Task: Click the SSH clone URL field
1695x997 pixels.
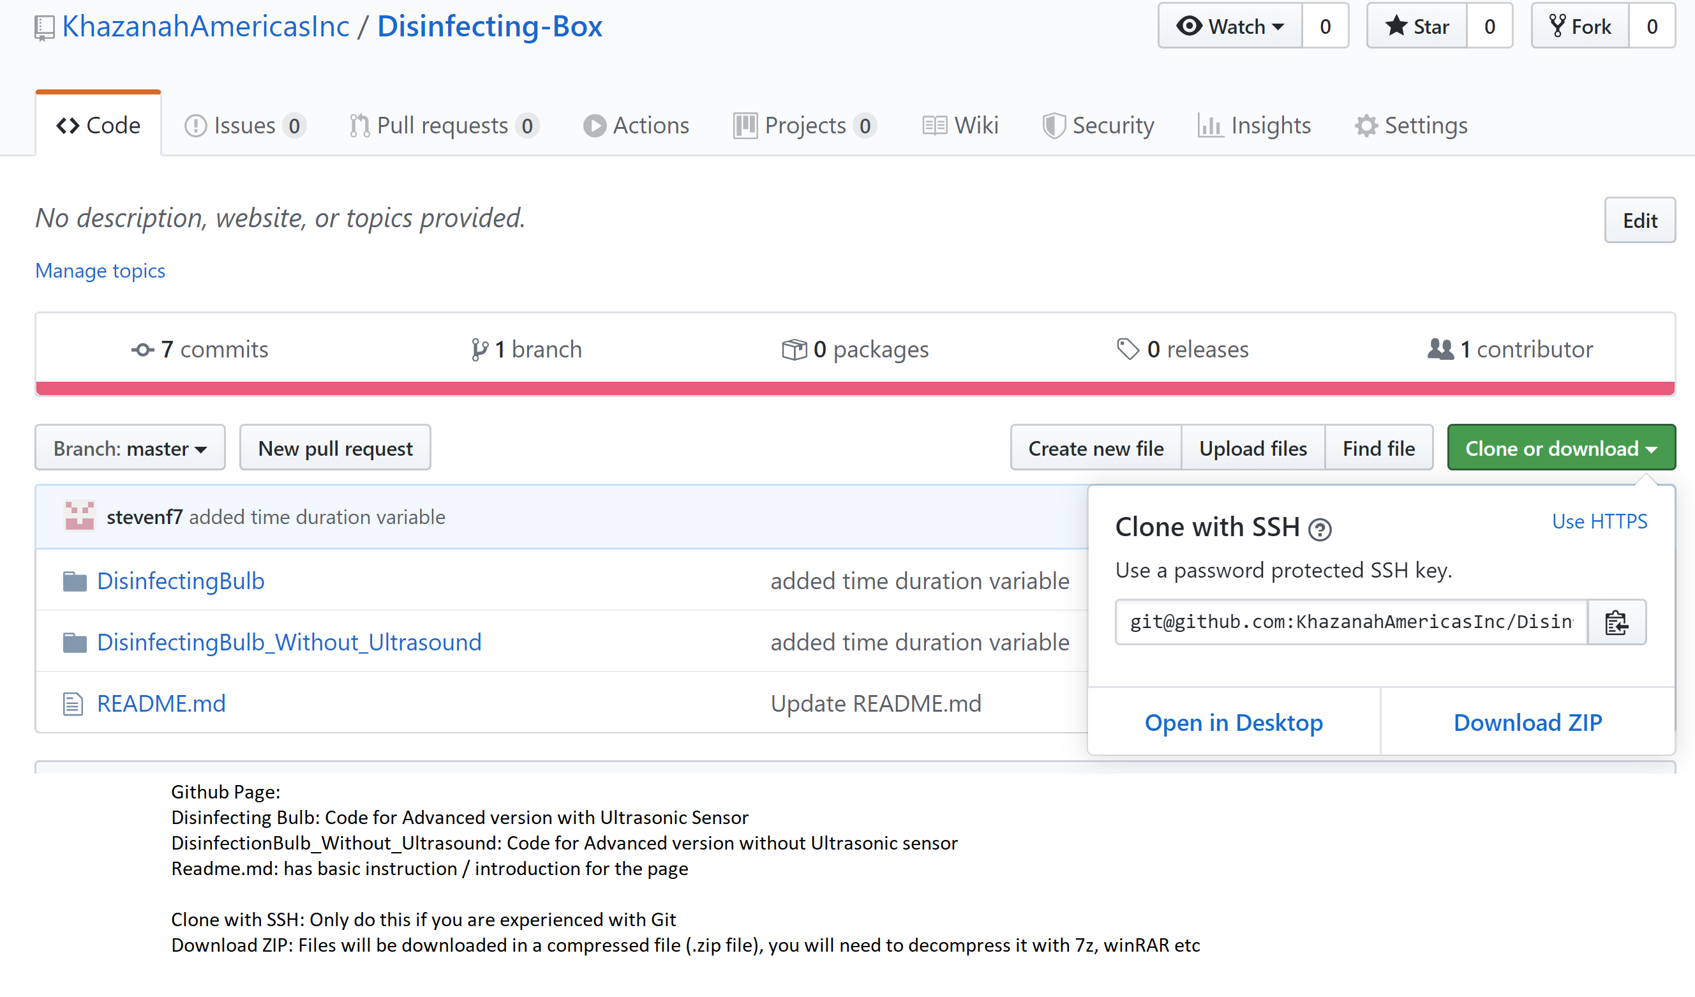Action: pyautogui.click(x=1351, y=622)
